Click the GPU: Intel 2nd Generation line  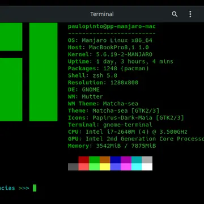pyautogui.click(x=136, y=139)
